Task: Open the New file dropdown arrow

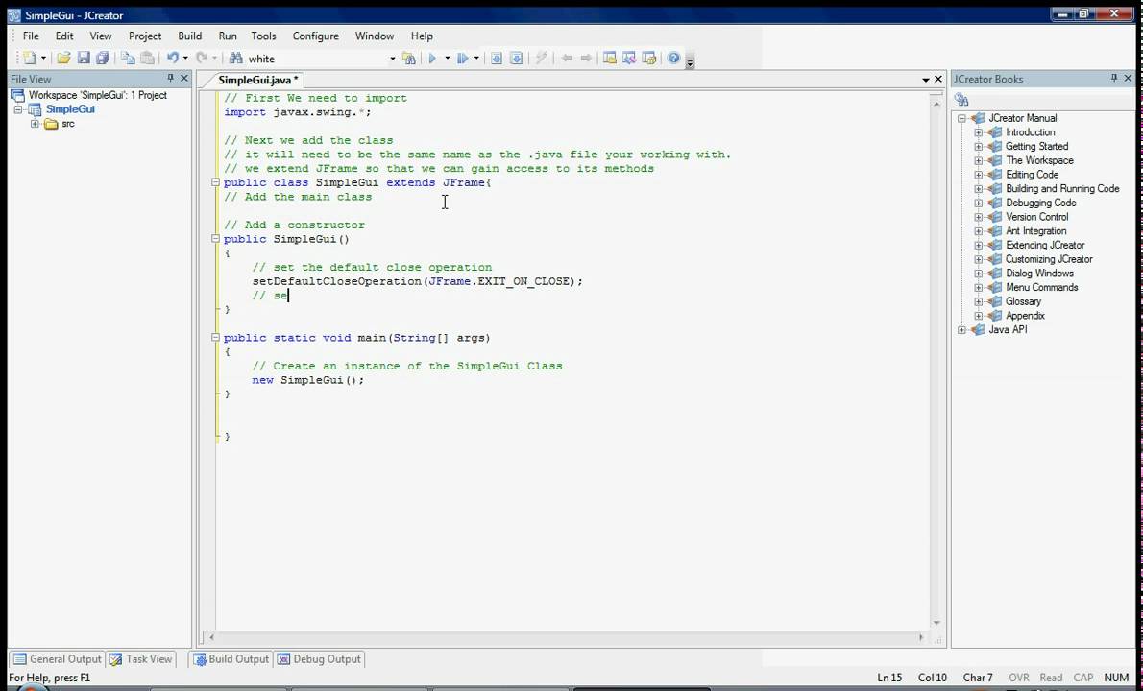Action: point(43,59)
